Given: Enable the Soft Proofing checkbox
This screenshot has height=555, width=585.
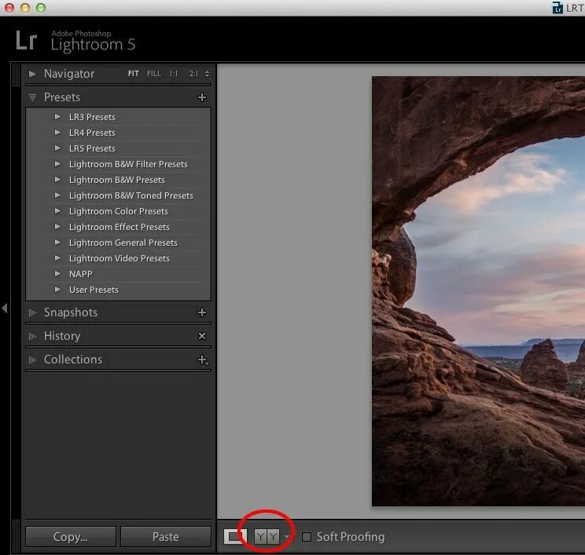Looking at the screenshot, I should [307, 537].
